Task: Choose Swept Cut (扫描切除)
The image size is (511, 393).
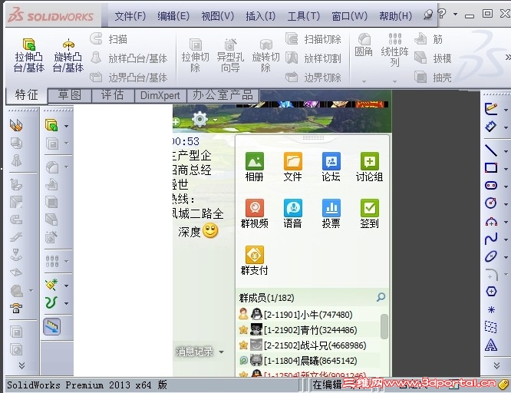Action: pyautogui.click(x=313, y=39)
